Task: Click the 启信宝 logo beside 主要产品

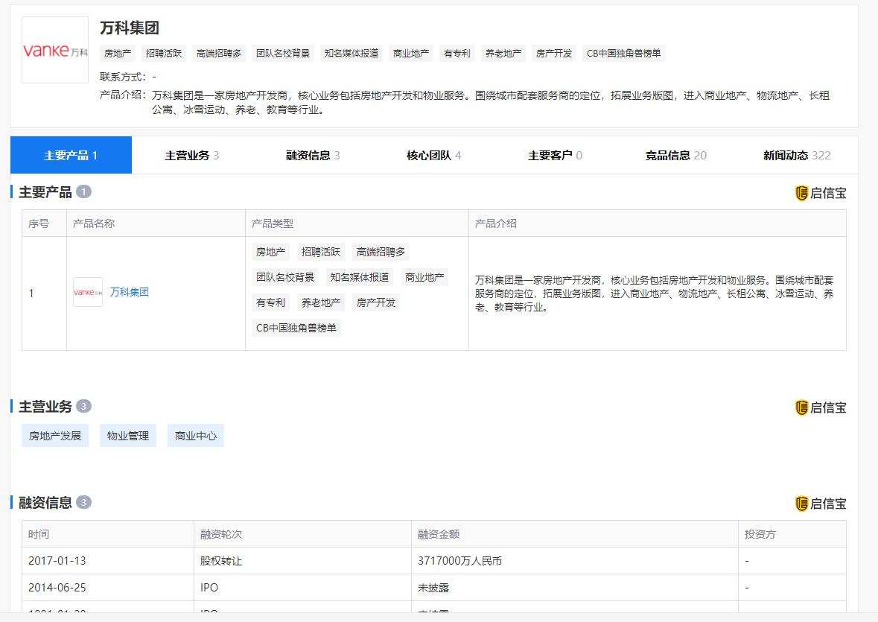Action: point(821,193)
